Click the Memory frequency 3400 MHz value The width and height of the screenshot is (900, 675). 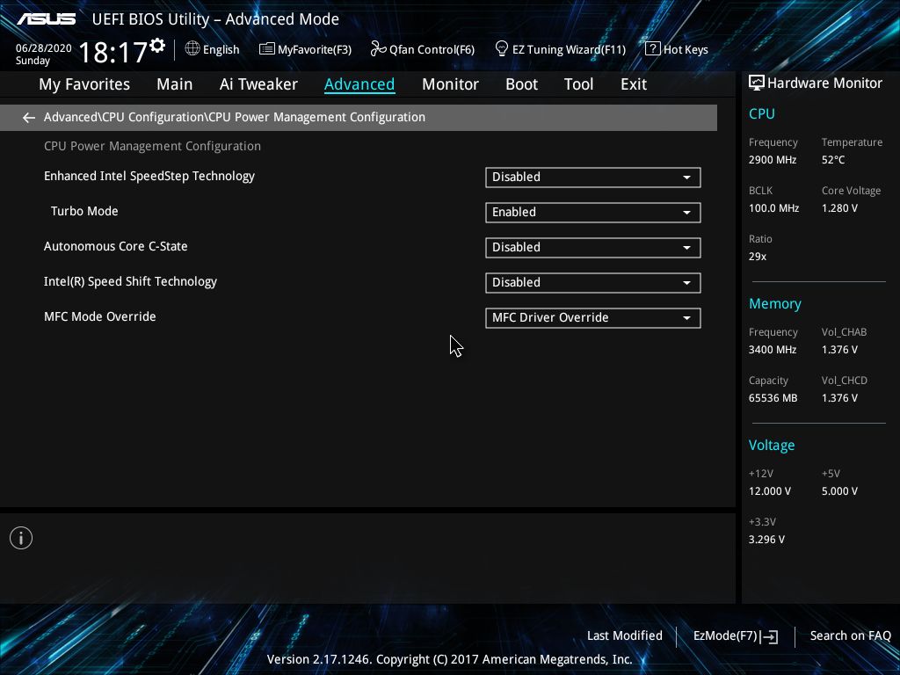(x=773, y=350)
